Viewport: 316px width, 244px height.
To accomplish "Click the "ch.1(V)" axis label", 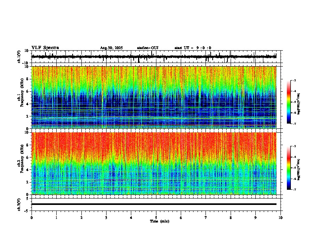I will point(19,57).
